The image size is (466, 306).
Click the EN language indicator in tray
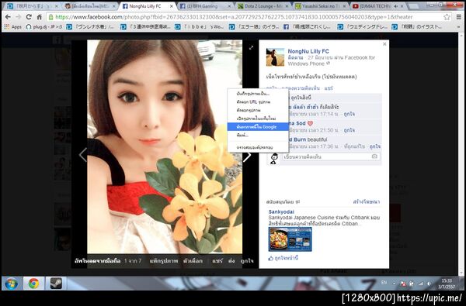tap(384, 283)
